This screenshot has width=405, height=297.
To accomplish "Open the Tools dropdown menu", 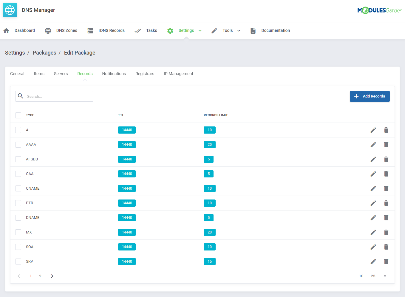I will (239, 30).
